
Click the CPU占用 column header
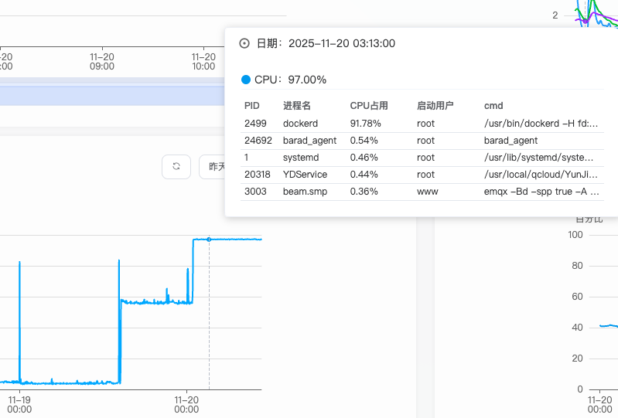point(369,106)
